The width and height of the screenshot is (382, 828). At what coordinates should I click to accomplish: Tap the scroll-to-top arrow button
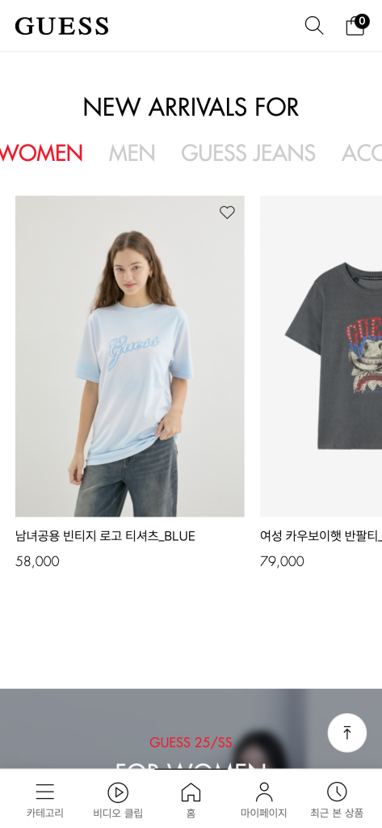[x=347, y=733]
